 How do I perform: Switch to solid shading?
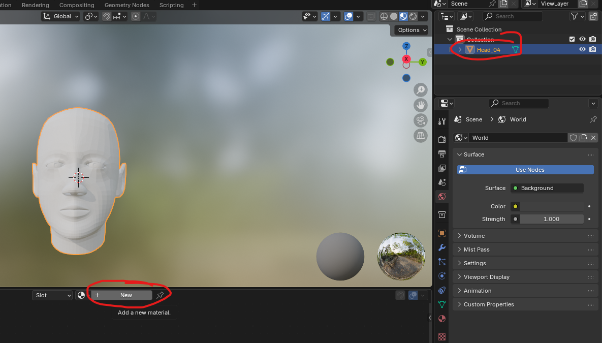(394, 17)
